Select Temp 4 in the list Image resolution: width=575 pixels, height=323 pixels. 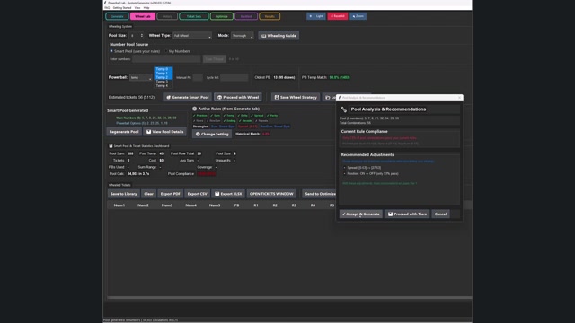164,86
